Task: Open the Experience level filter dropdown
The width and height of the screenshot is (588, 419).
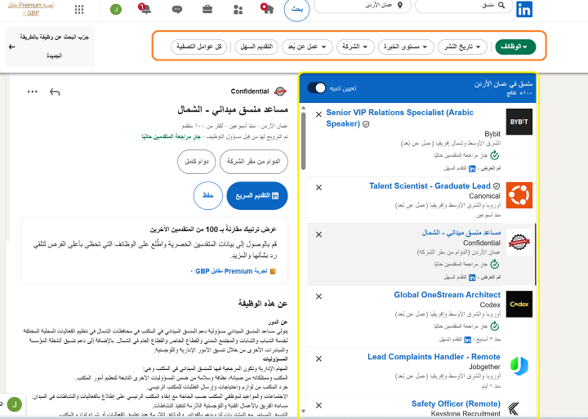Action: tap(406, 47)
